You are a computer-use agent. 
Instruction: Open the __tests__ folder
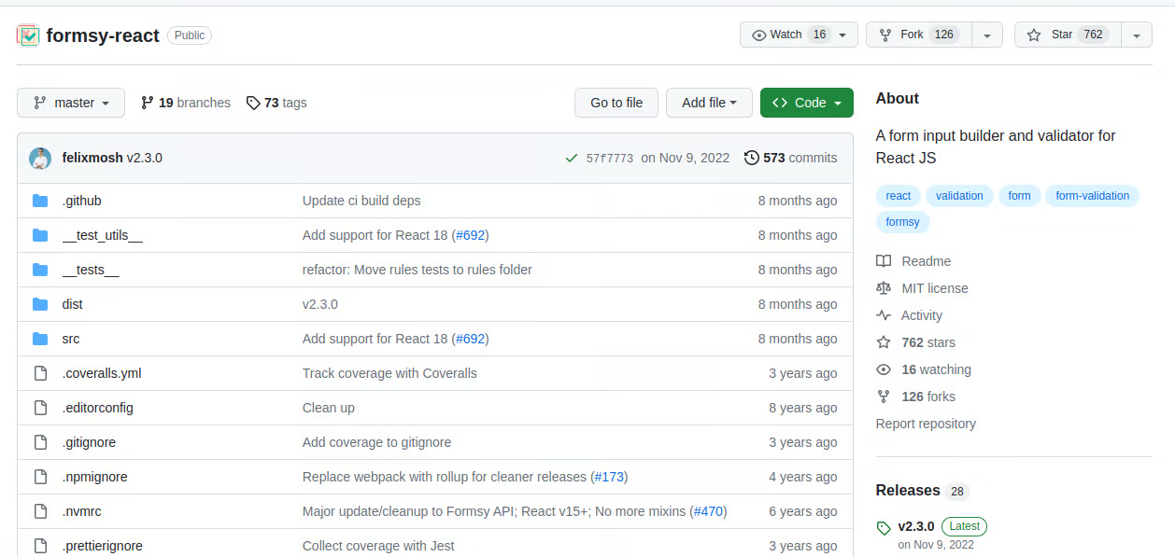point(91,270)
